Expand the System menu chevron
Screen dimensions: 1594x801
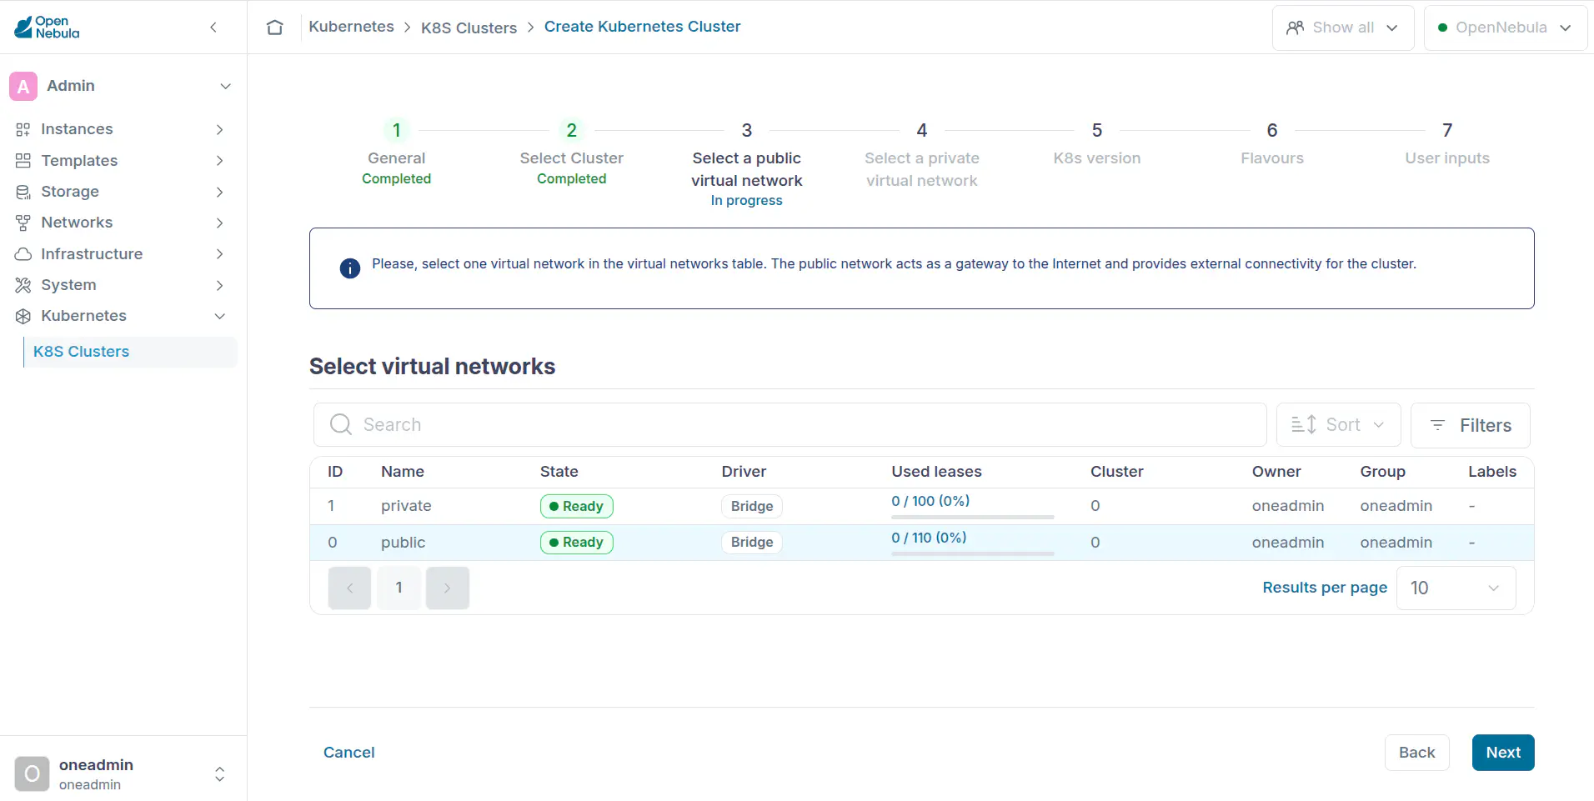point(220,285)
